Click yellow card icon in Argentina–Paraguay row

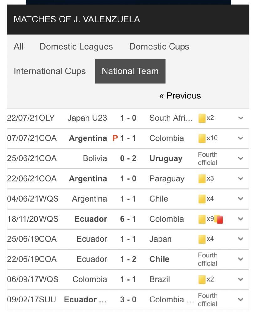click(x=202, y=179)
